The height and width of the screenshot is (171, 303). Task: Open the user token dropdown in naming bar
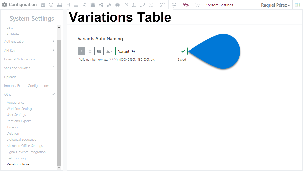point(110,51)
